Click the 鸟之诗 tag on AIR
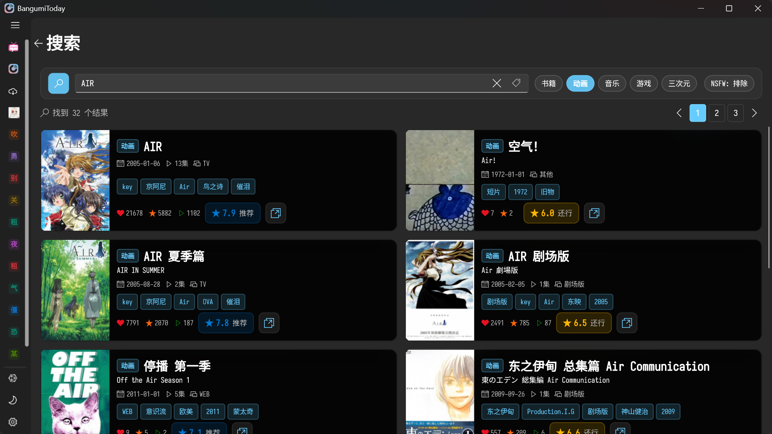The width and height of the screenshot is (772, 434). 213,187
